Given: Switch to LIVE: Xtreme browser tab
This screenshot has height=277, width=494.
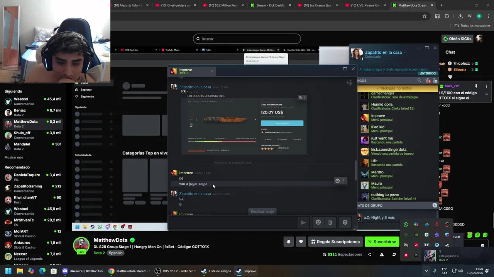Looking at the screenshot, I should [366, 5].
